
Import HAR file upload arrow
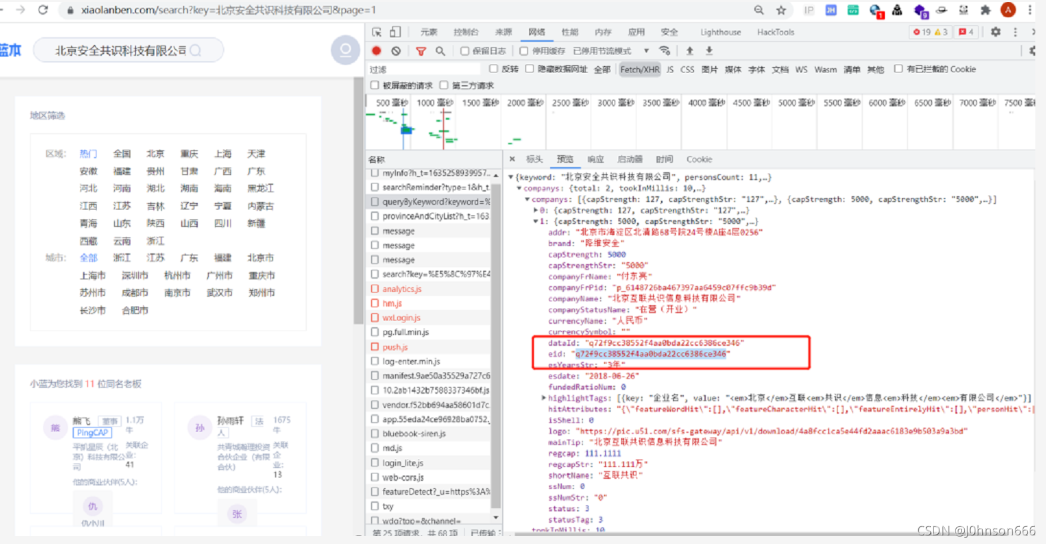pyautogui.click(x=690, y=51)
